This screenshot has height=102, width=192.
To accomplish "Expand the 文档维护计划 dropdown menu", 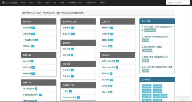I will click(x=75, y=3).
